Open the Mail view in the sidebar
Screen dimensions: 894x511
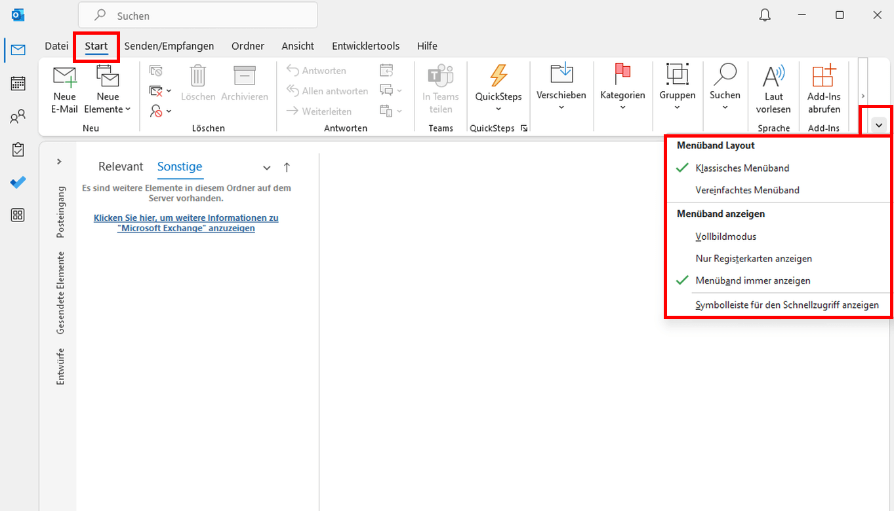click(x=18, y=50)
